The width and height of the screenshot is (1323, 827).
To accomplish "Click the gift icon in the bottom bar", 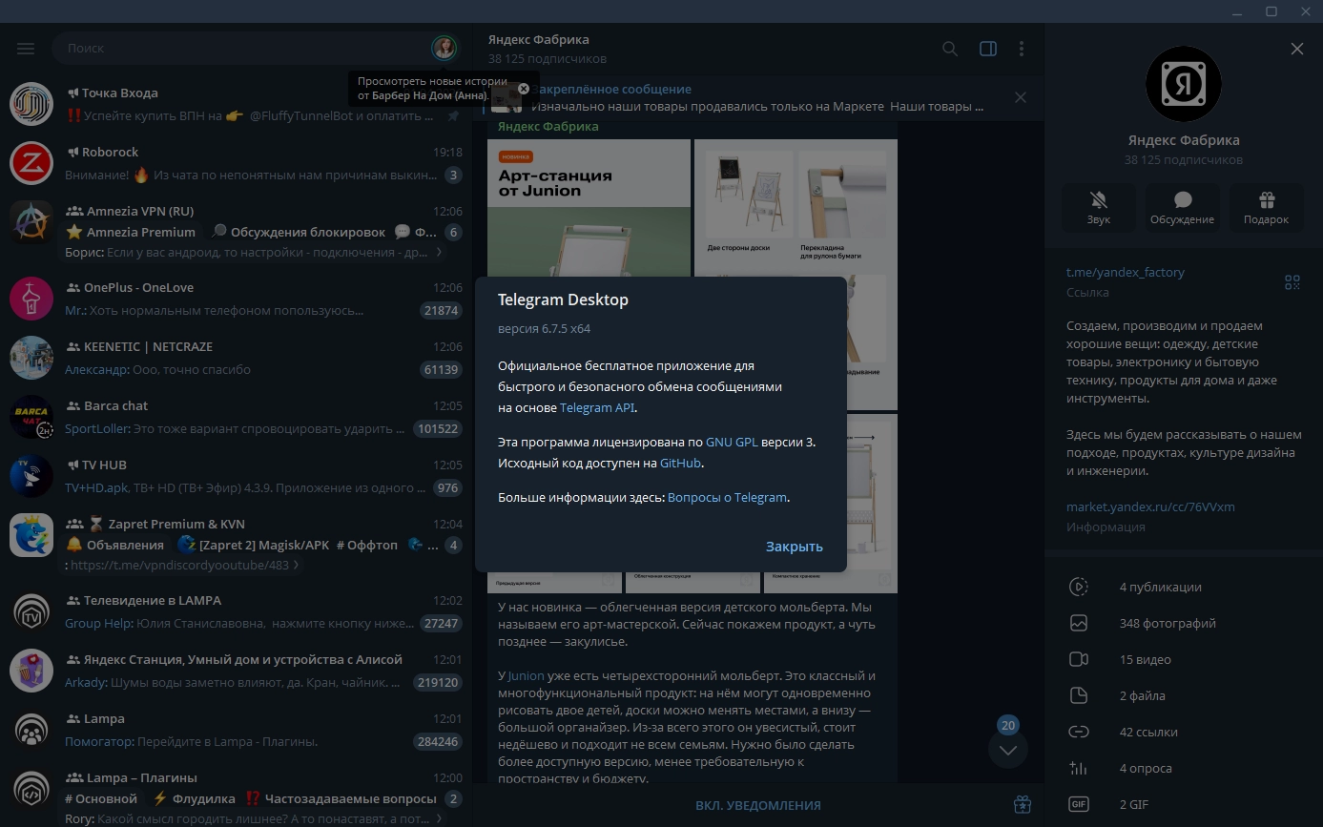I will [x=1022, y=805].
